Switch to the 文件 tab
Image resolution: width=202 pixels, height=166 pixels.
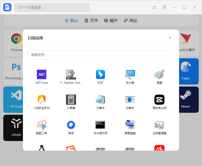point(91,20)
